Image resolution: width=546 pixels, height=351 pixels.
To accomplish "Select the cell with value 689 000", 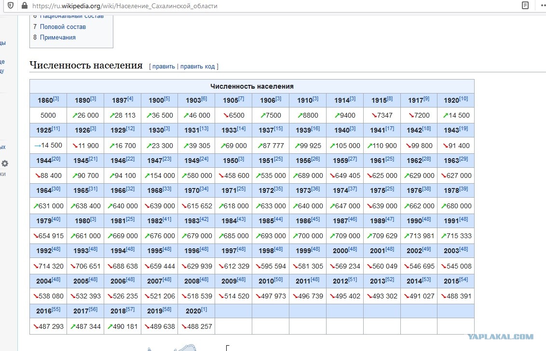I will [307, 175].
